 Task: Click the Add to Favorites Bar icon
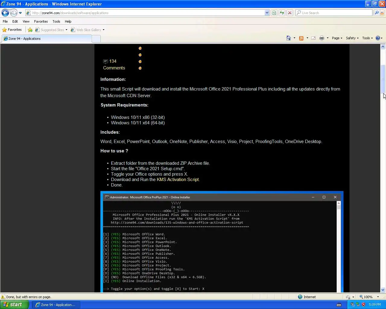tap(30, 30)
